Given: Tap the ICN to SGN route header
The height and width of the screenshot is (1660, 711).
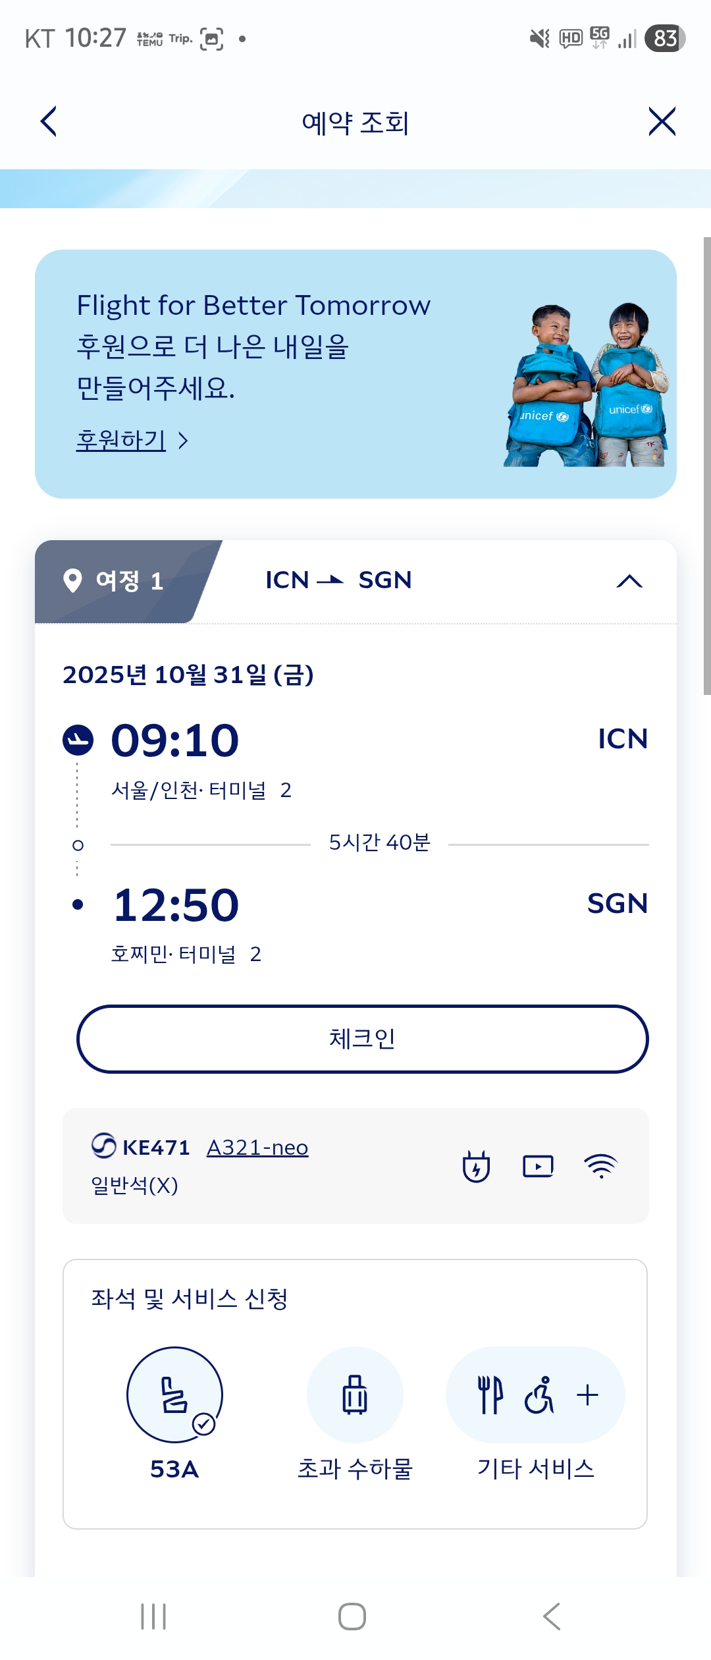Looking at the screenshot, I should click(x=338, y=580).
